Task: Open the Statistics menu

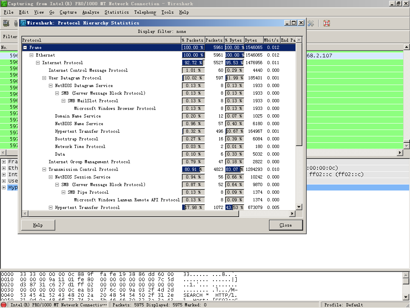Action: tap(117, 12)
